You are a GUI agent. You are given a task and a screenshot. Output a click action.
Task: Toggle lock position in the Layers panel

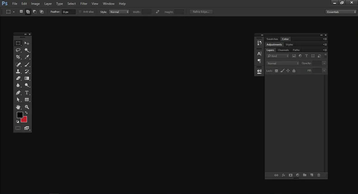click(288, 71)
